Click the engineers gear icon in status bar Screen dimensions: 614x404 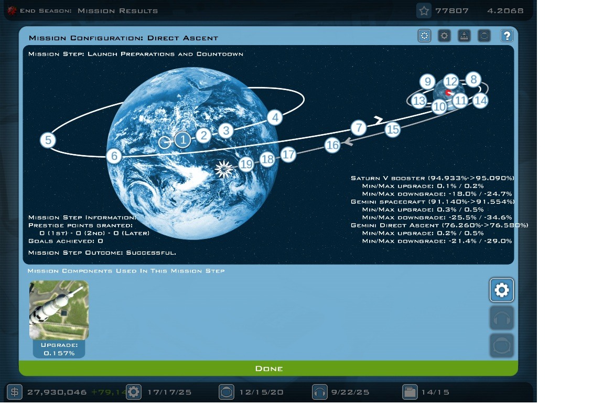pyautogui.click(x=134, y=392)
